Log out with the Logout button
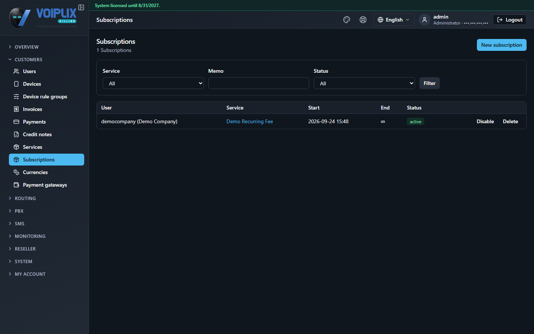Image resolution: width=534 pixels, height=334 pixels. [x=510, y=20]
